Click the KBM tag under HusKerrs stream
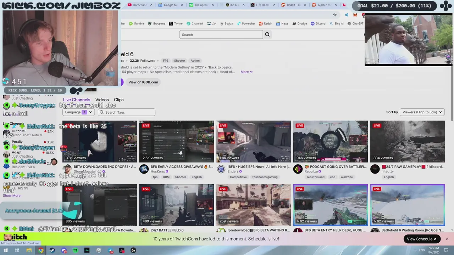The image size is (454, 255). pos(166,177)
